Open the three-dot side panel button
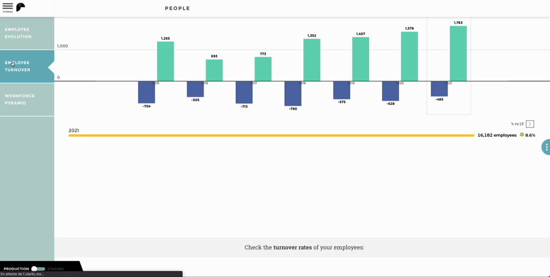 click(x=546, y=147)
